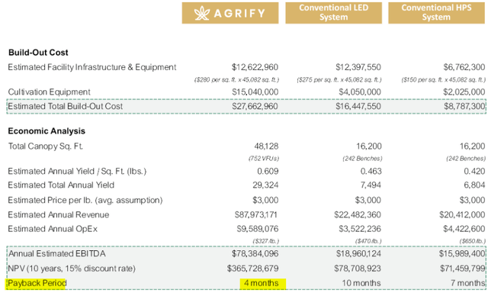Select the $12,397,550 value
This screenshot has width=488, height=296.
click(358, 67)
